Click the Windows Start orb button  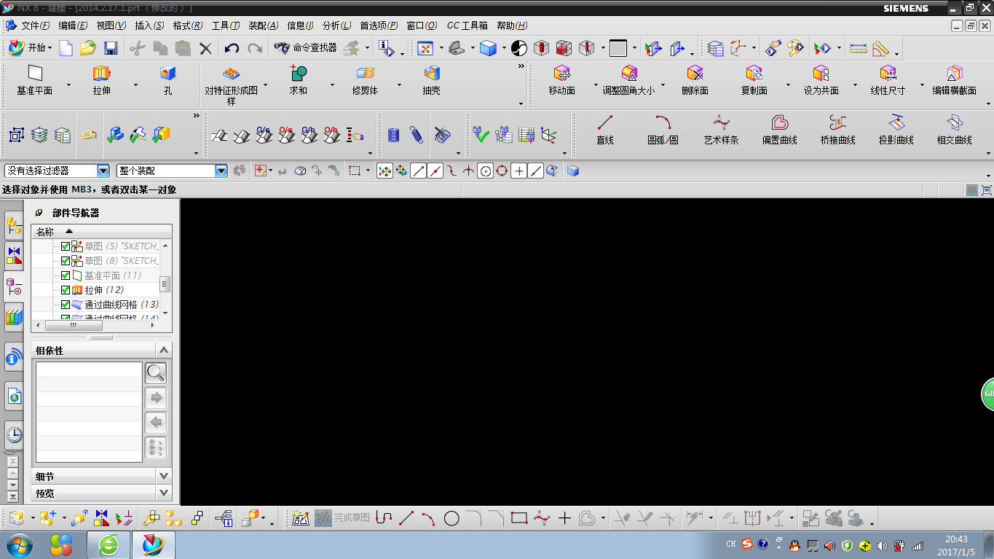tap(18, 544)
